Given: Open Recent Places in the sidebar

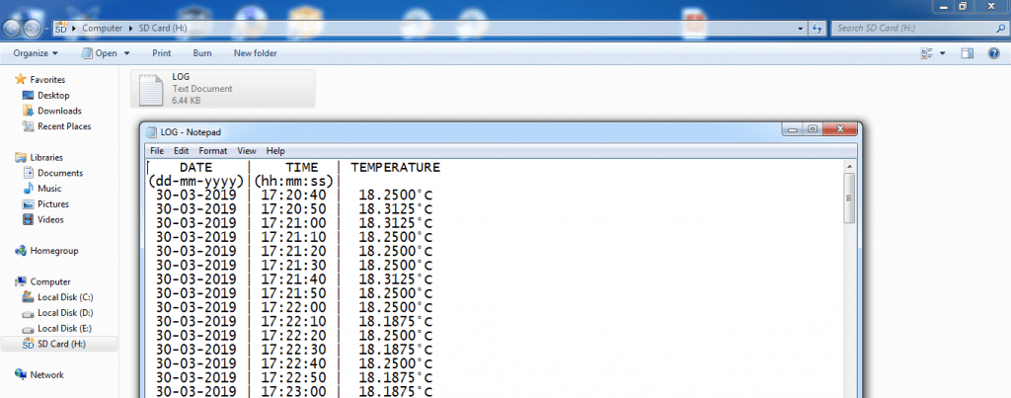Looking at the screenshot, I should click(x=64, y=126).
